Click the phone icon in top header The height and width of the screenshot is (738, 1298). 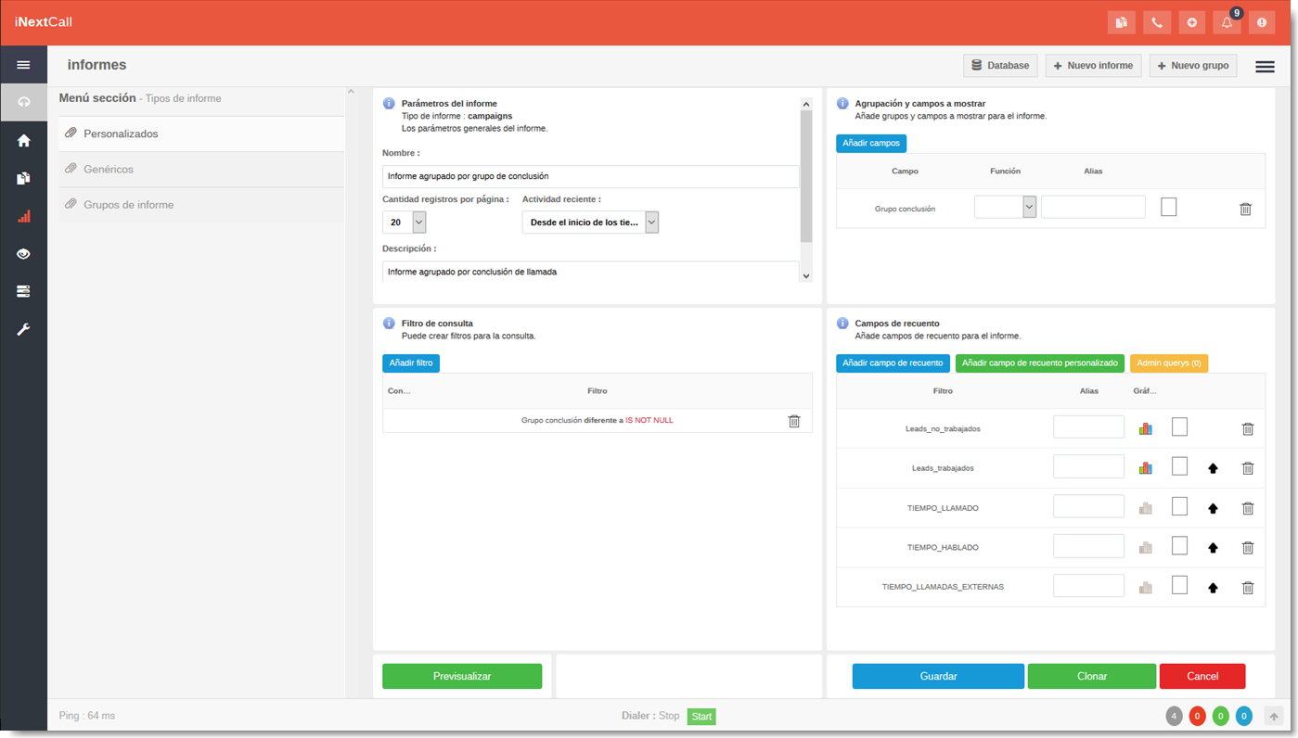coord(1156,22)
